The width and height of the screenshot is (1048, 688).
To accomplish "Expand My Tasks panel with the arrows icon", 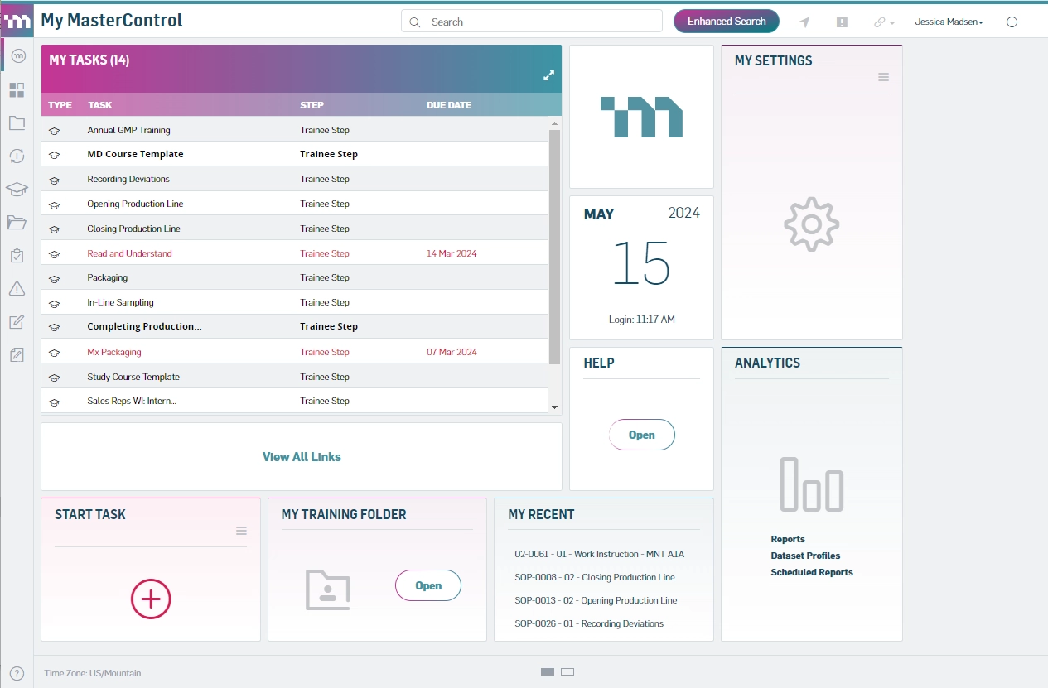I will [548, 75].
